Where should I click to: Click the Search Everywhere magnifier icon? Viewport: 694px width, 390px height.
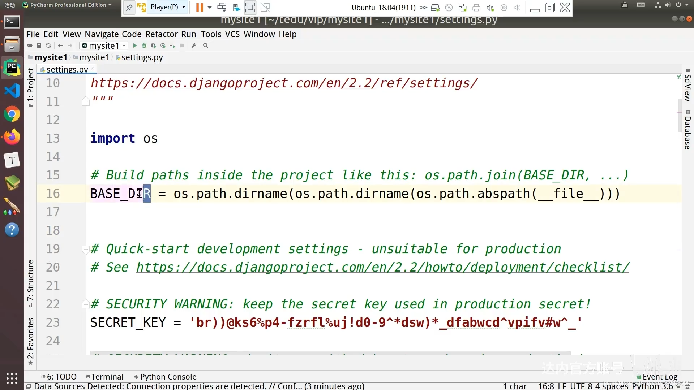coord(206,46)
